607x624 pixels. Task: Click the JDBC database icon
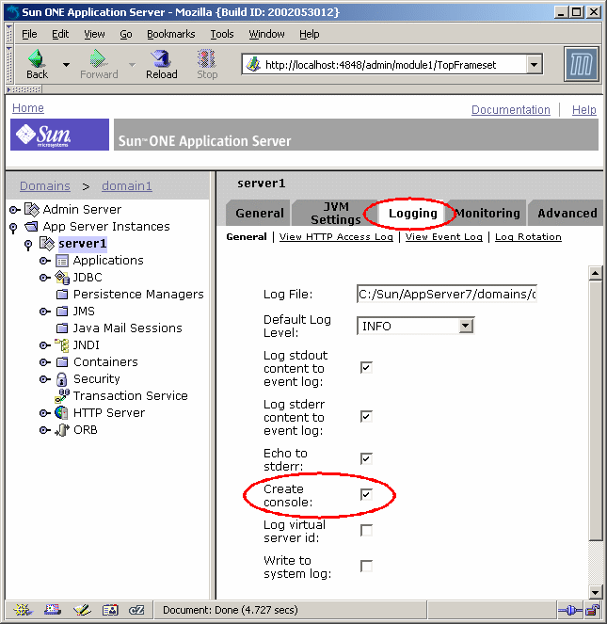tap(62, 278)
